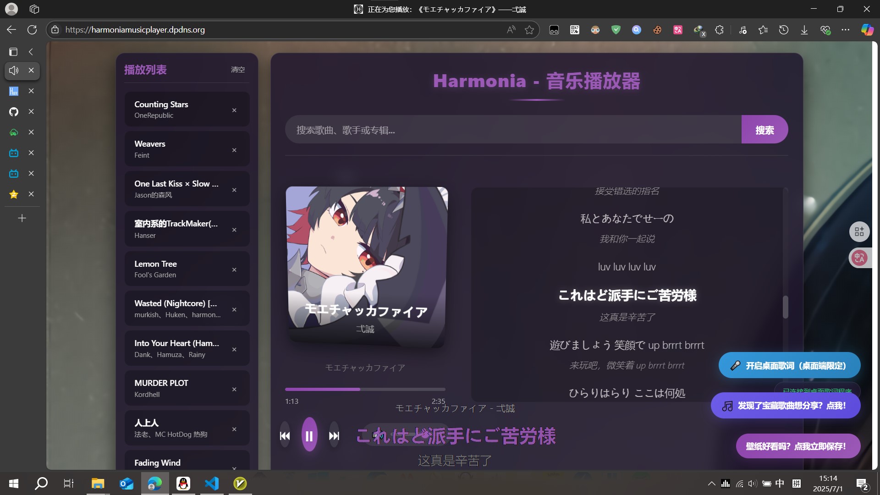Viewport: 880px width, 495px height.
Task: Open the floating sidebar apps button
Action: [x=859, y=231]
